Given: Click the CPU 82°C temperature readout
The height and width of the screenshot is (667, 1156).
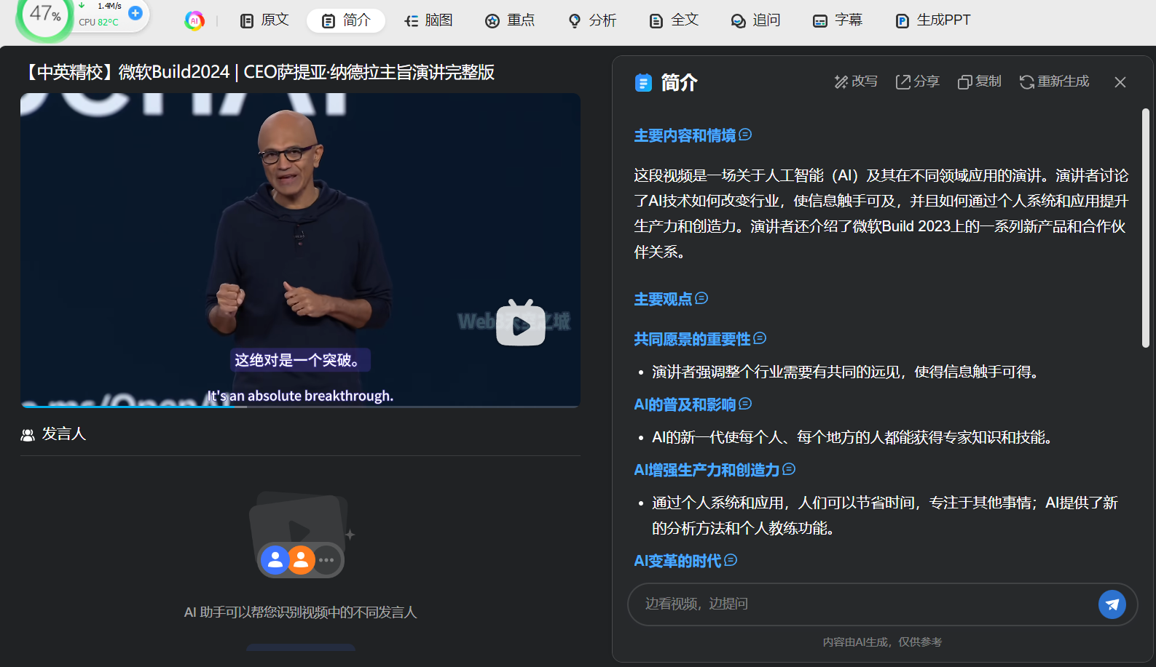Looking at the screenshot, I should pyautogui.click(x=98, y=23).
